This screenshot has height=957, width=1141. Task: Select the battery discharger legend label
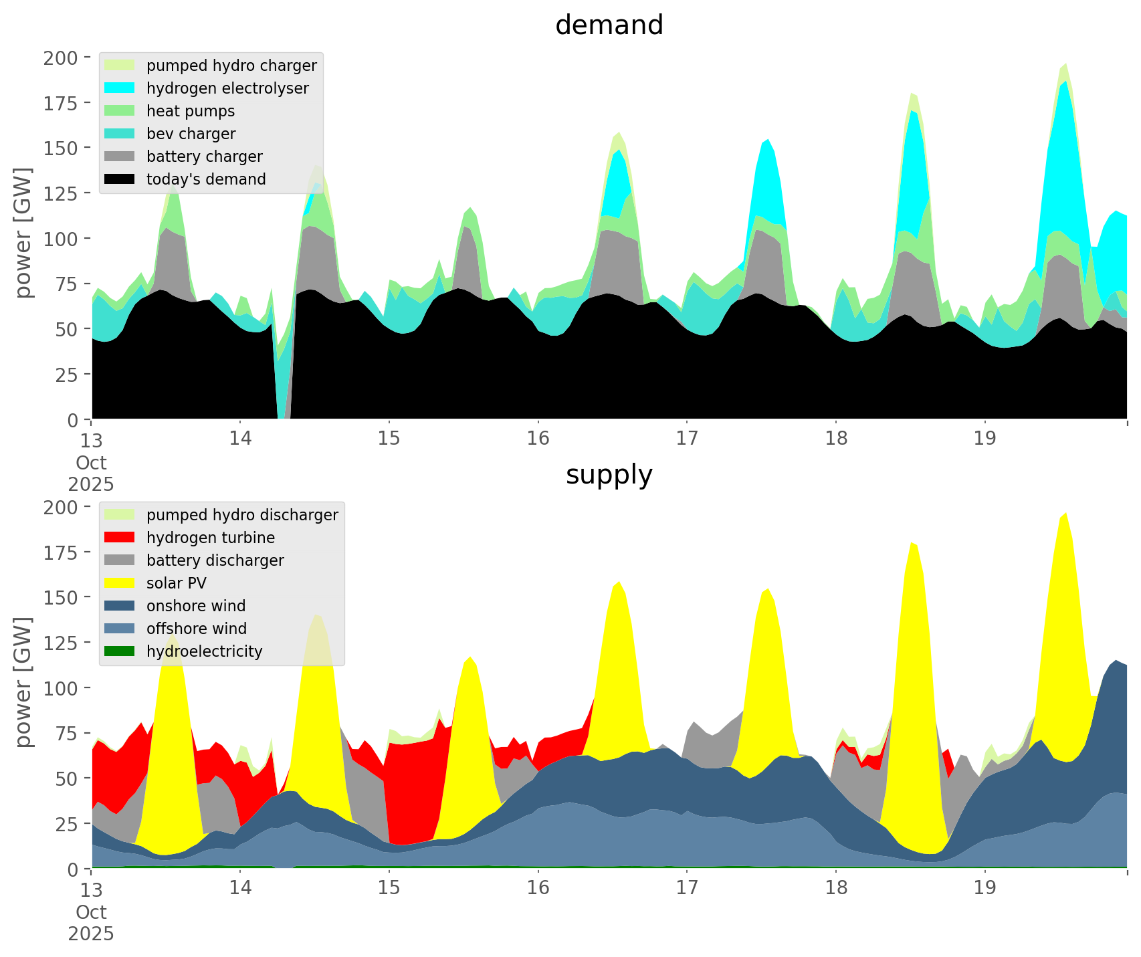[x=215, y=560]
